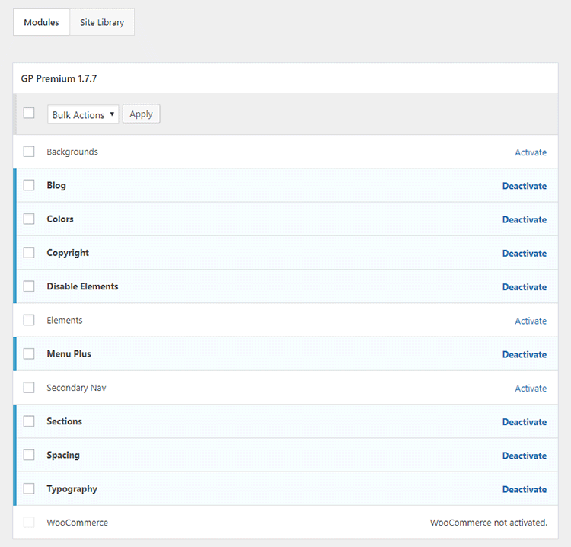This screenshot has width=571, height=547.
Task: Check the Elements module checkbox
Action: [29, 320]
